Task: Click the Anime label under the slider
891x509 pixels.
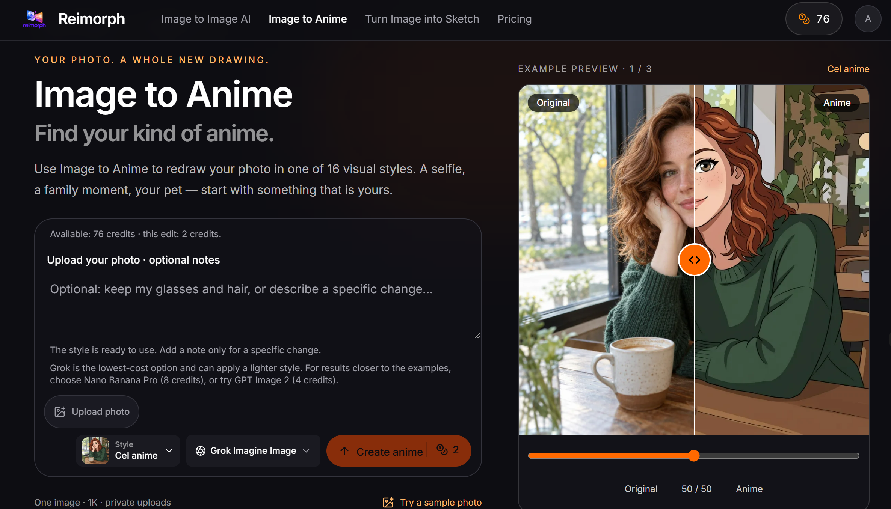Action: 749,489
